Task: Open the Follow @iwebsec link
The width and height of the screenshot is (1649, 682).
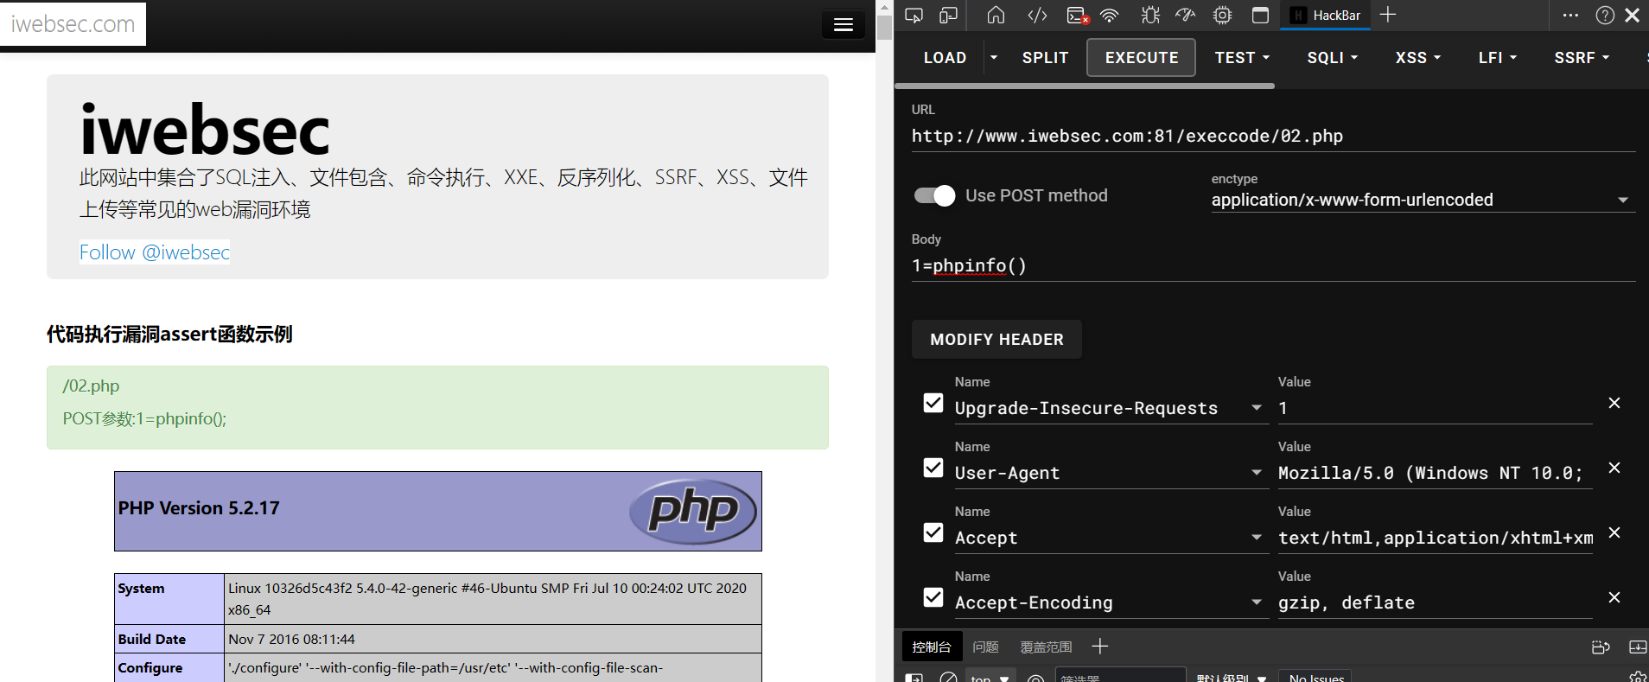Action: (155, 252)
